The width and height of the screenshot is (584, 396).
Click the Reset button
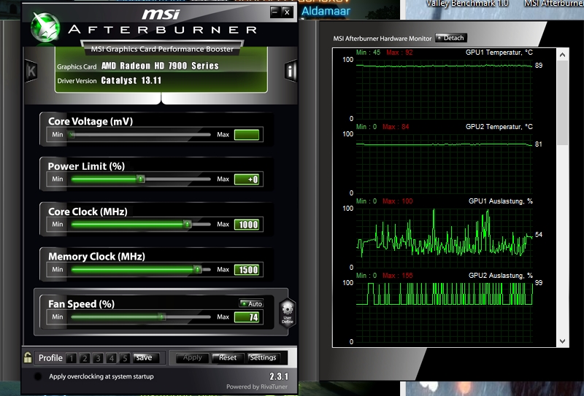[228, 357]
